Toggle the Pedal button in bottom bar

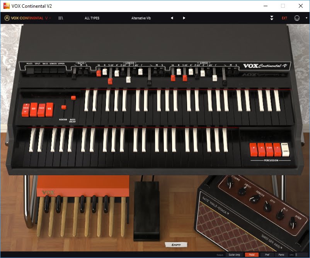coord(252,255)
